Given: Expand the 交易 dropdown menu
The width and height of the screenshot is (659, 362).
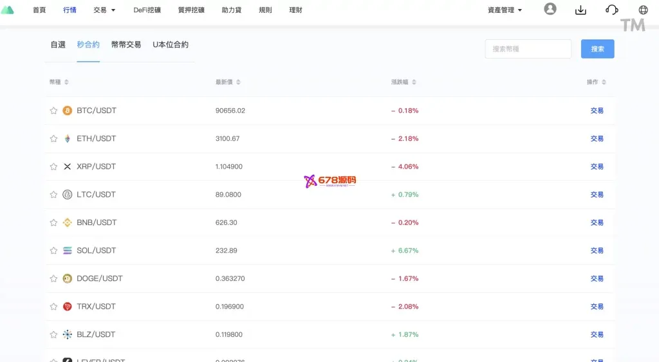Looking at the screenshot, I should 104,10.
